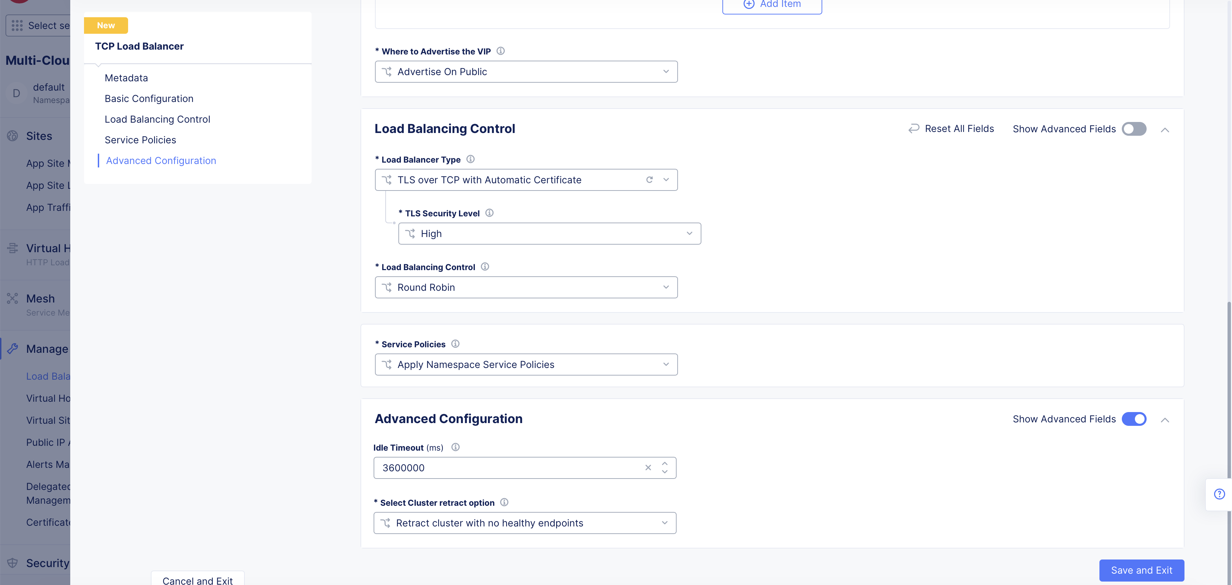Open the help question mark icon
This screenshot has height=585, width=1232.
(1219, 494)
